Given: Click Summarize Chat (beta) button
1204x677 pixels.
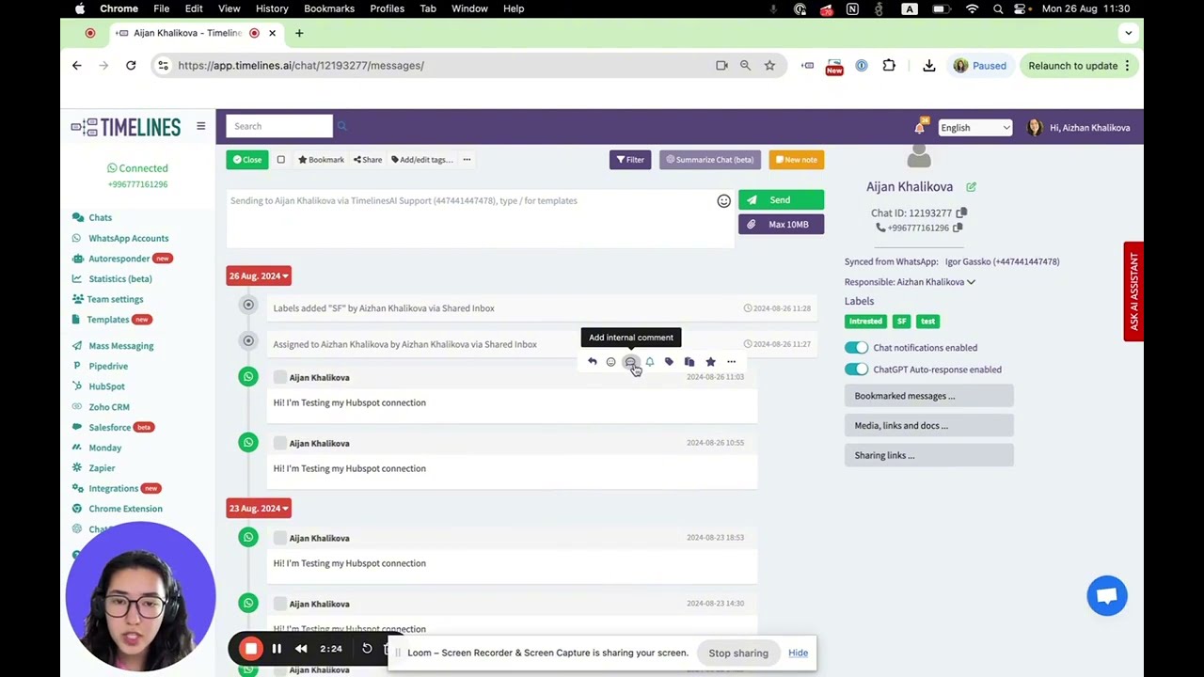Looking at the screenshot, I should coord(710,160).
